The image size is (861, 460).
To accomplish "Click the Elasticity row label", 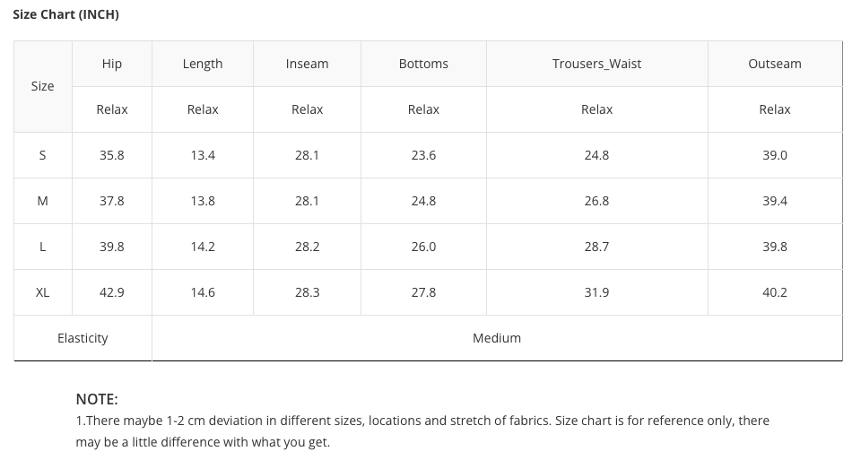I will 83,338.
